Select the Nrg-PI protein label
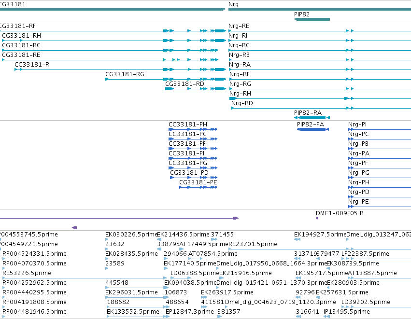This screenshot has width=411, height=319. click(357, 125)
